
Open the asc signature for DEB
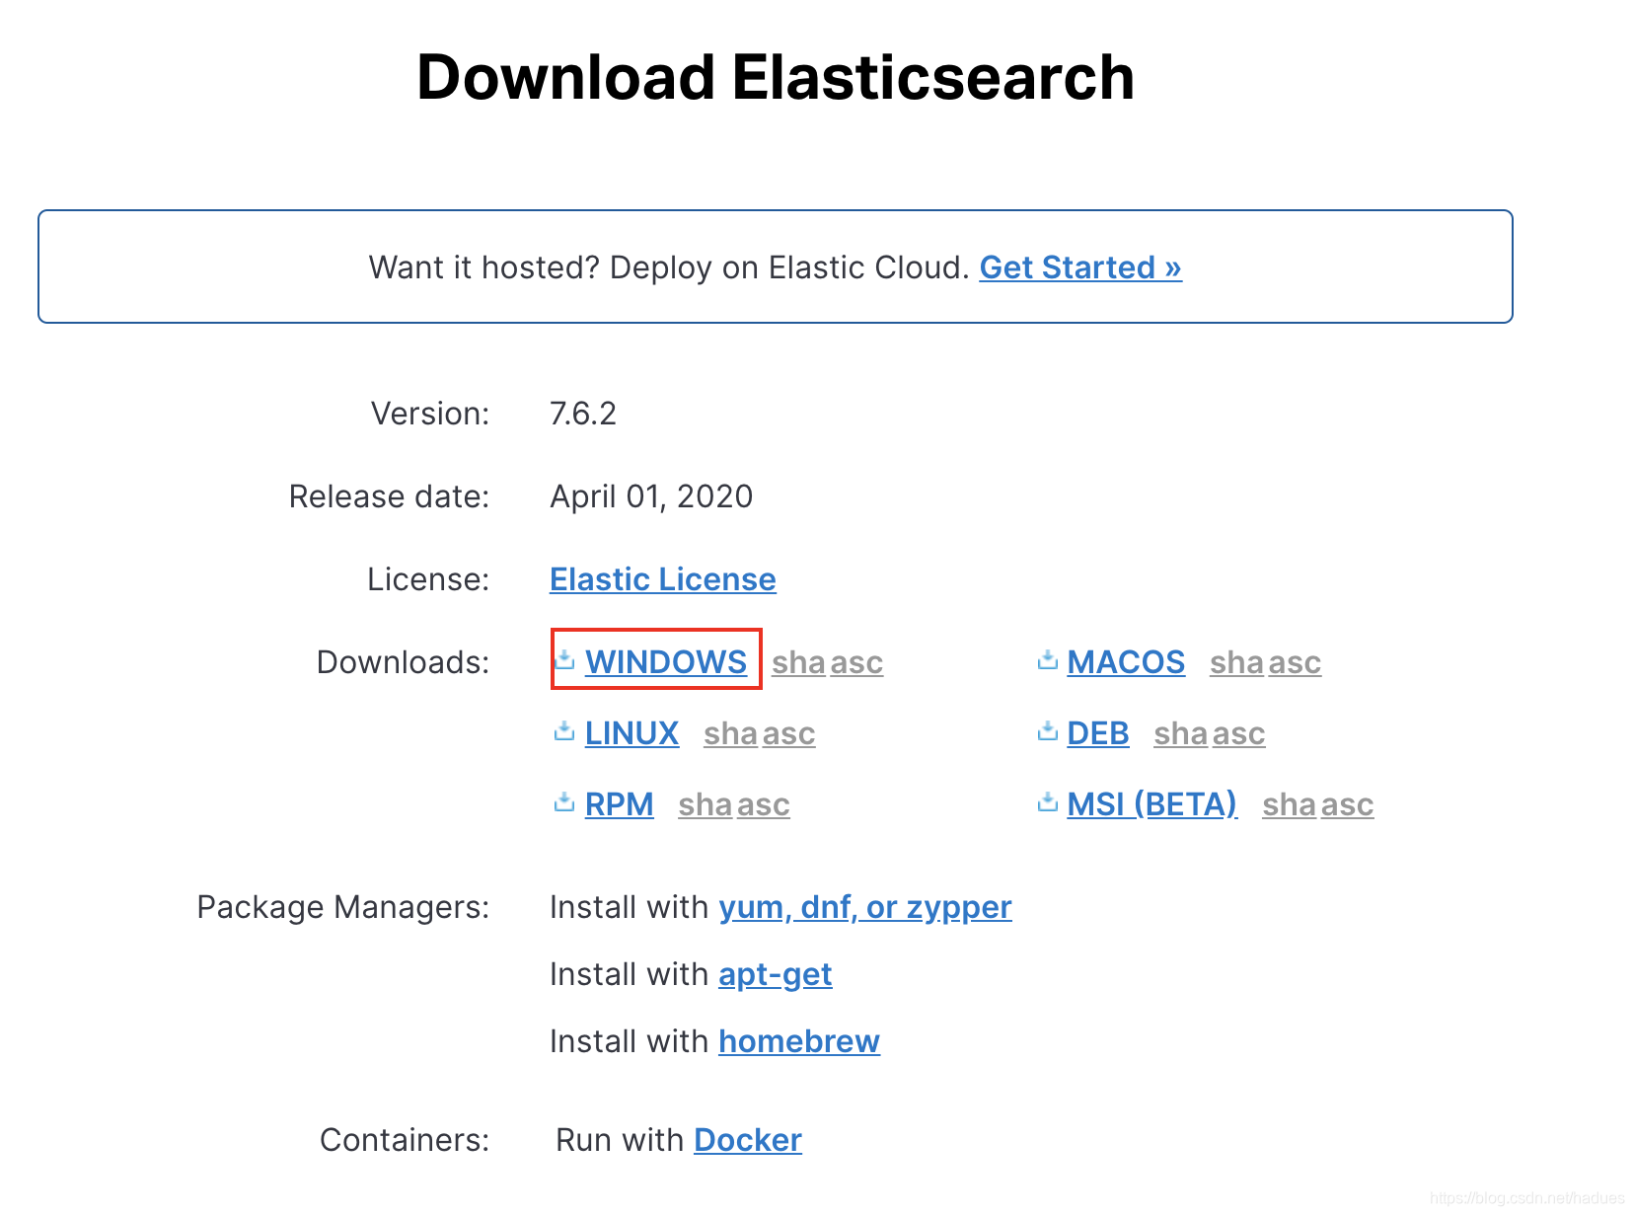click(x=1238, y=733)
